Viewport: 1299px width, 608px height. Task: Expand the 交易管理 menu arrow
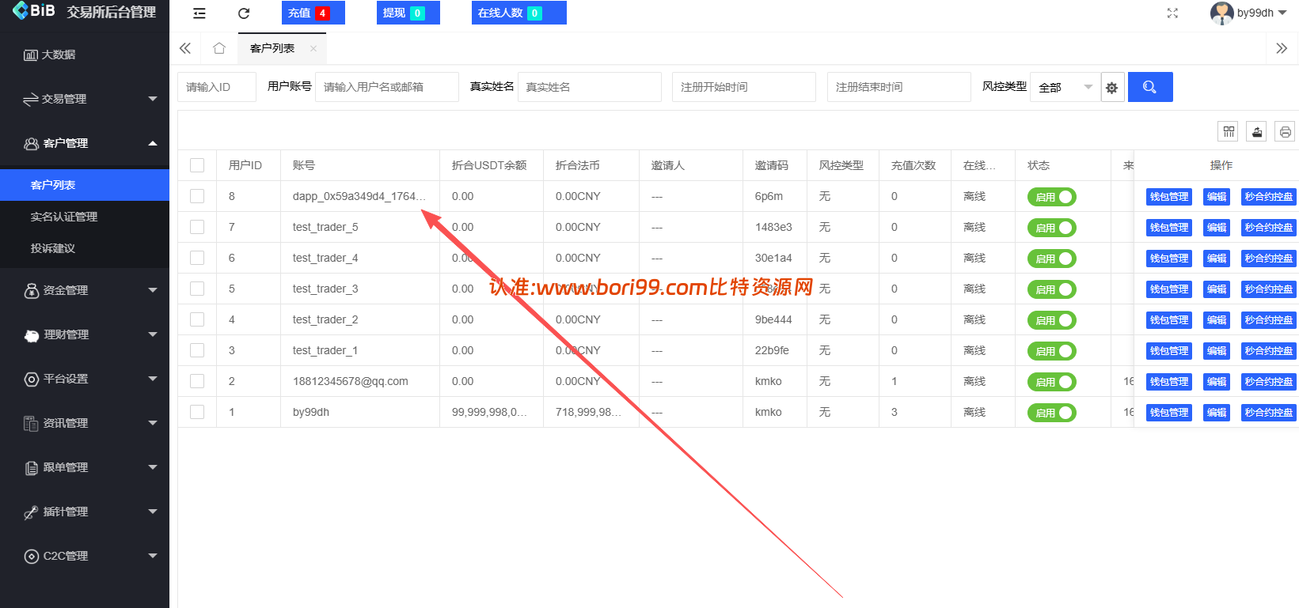click(153, 99)
